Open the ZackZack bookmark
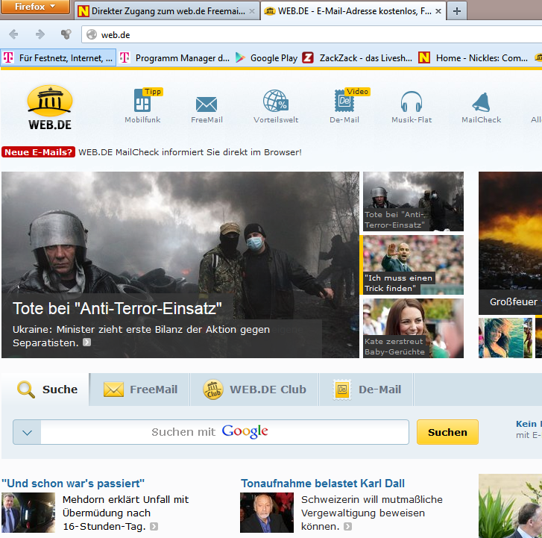The width and height of the screenshot is (542, 538). click(357, 57)
